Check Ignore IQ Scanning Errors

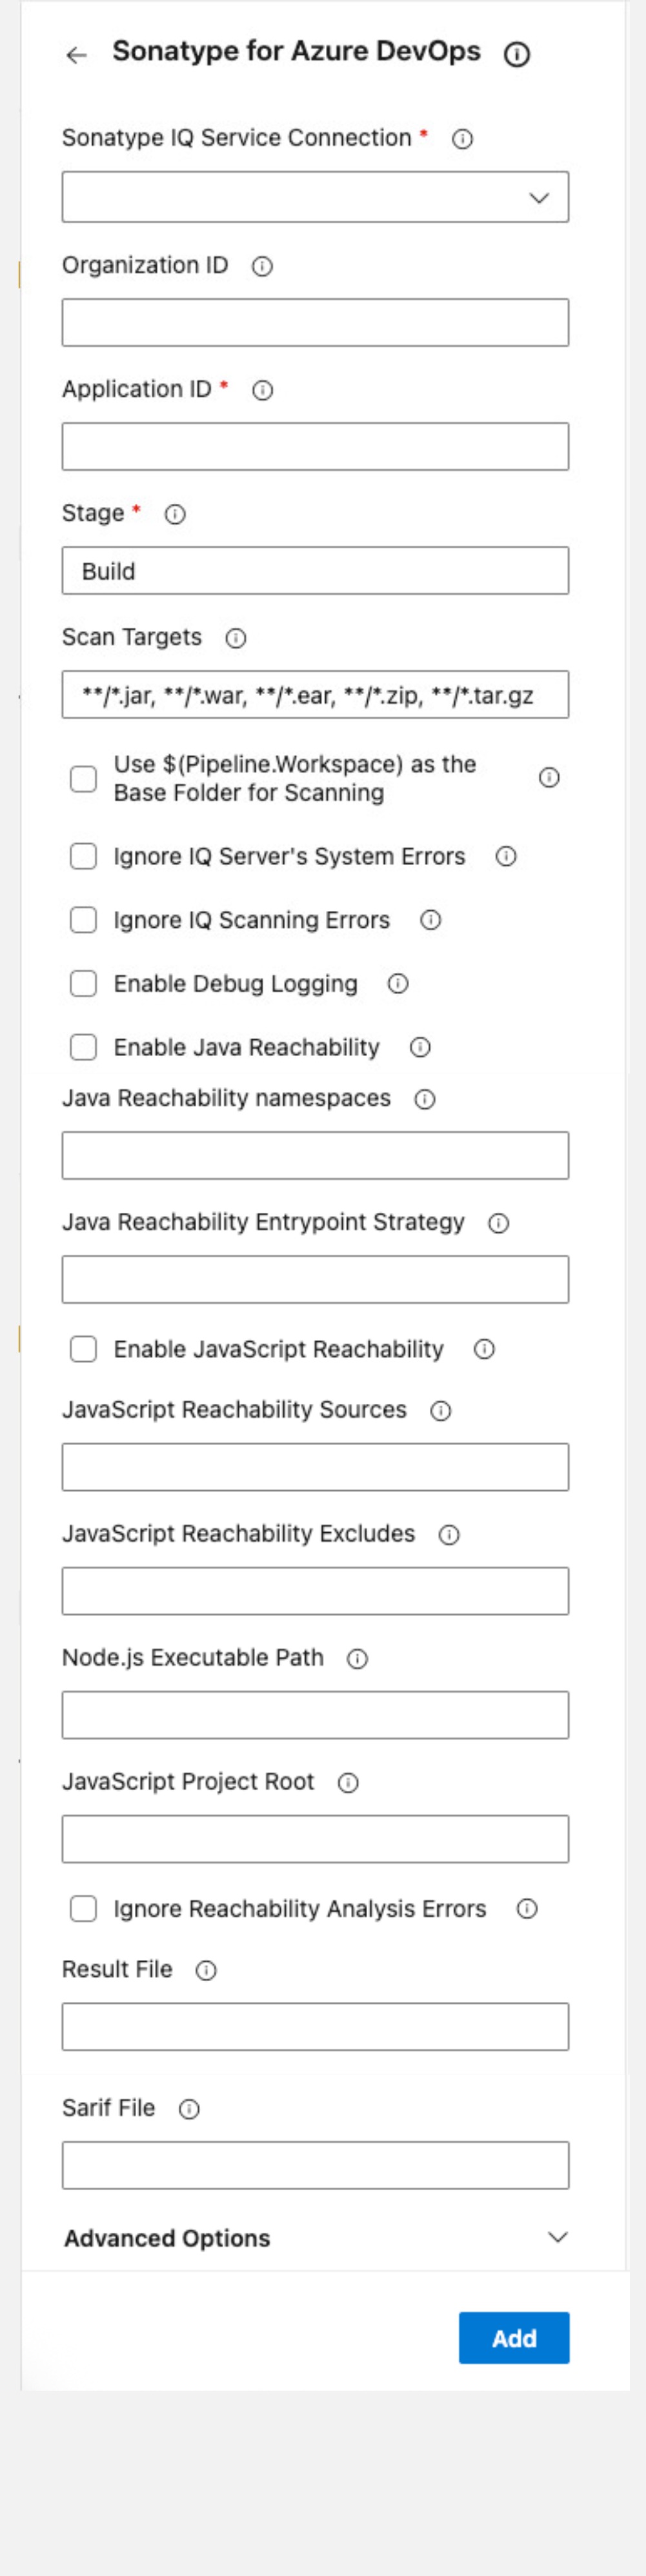click(x=84, y=920)
